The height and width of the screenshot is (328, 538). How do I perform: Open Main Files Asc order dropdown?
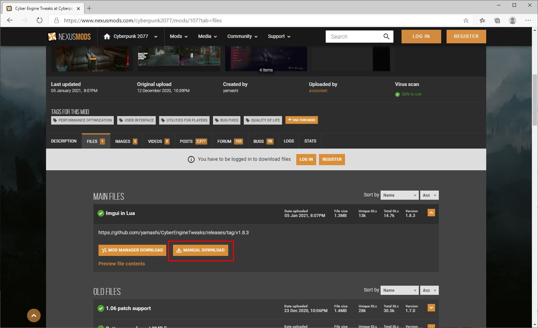(429, 195)
